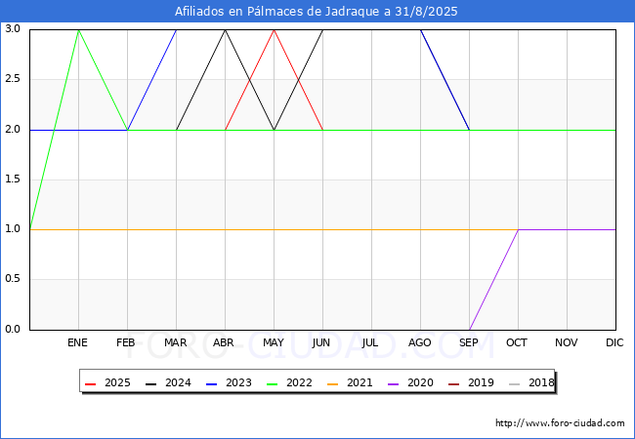Click the dark red 2019 legend swatch
This screenshot has height=439, width=635.
(454, 384)
